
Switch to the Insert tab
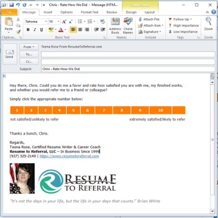(x=48, y=12)
